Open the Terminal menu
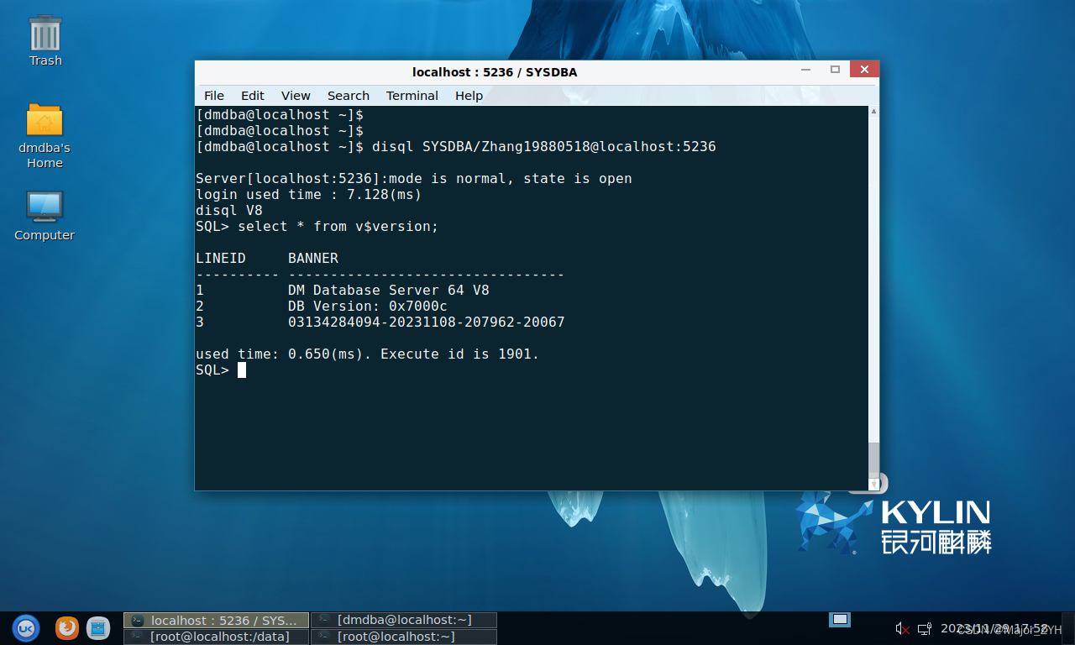Image resolution: width=1075 pixels, height=645 pixels. pos(412,96)
